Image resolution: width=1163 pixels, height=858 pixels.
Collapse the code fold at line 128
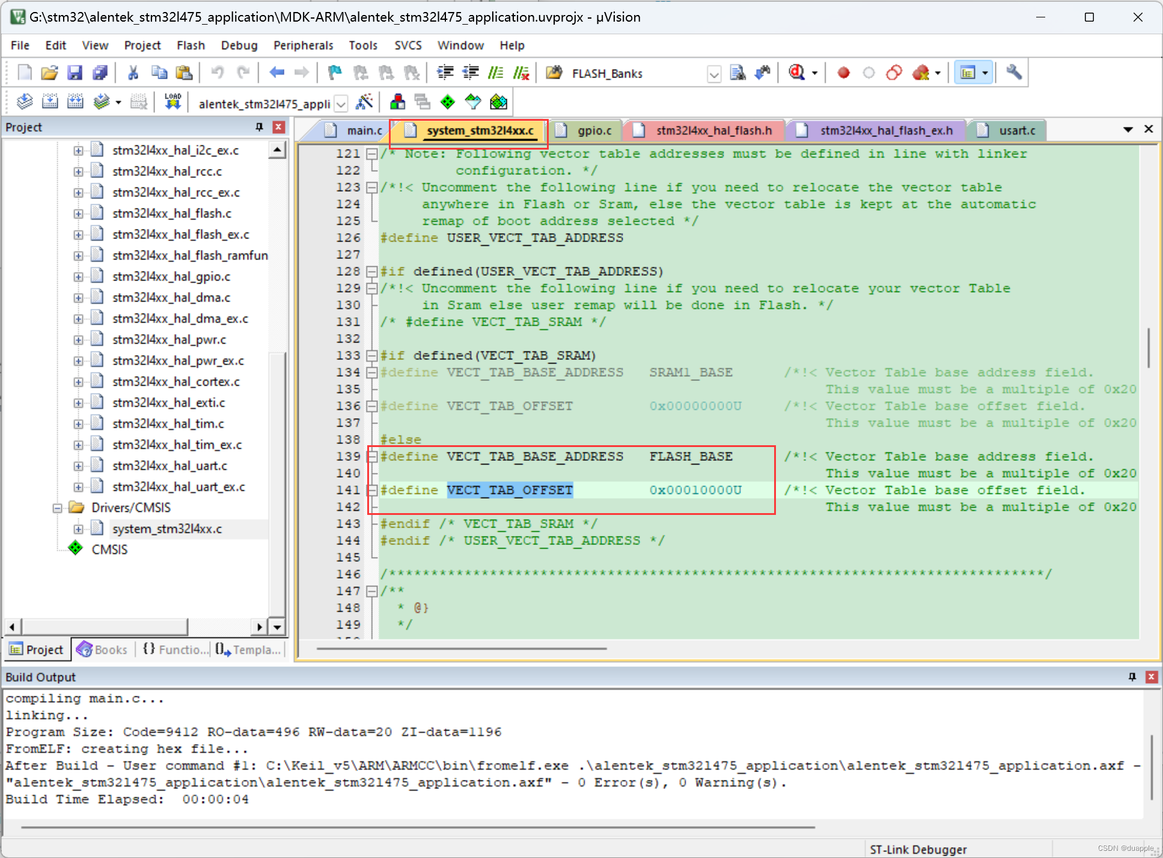pos(372,272)
